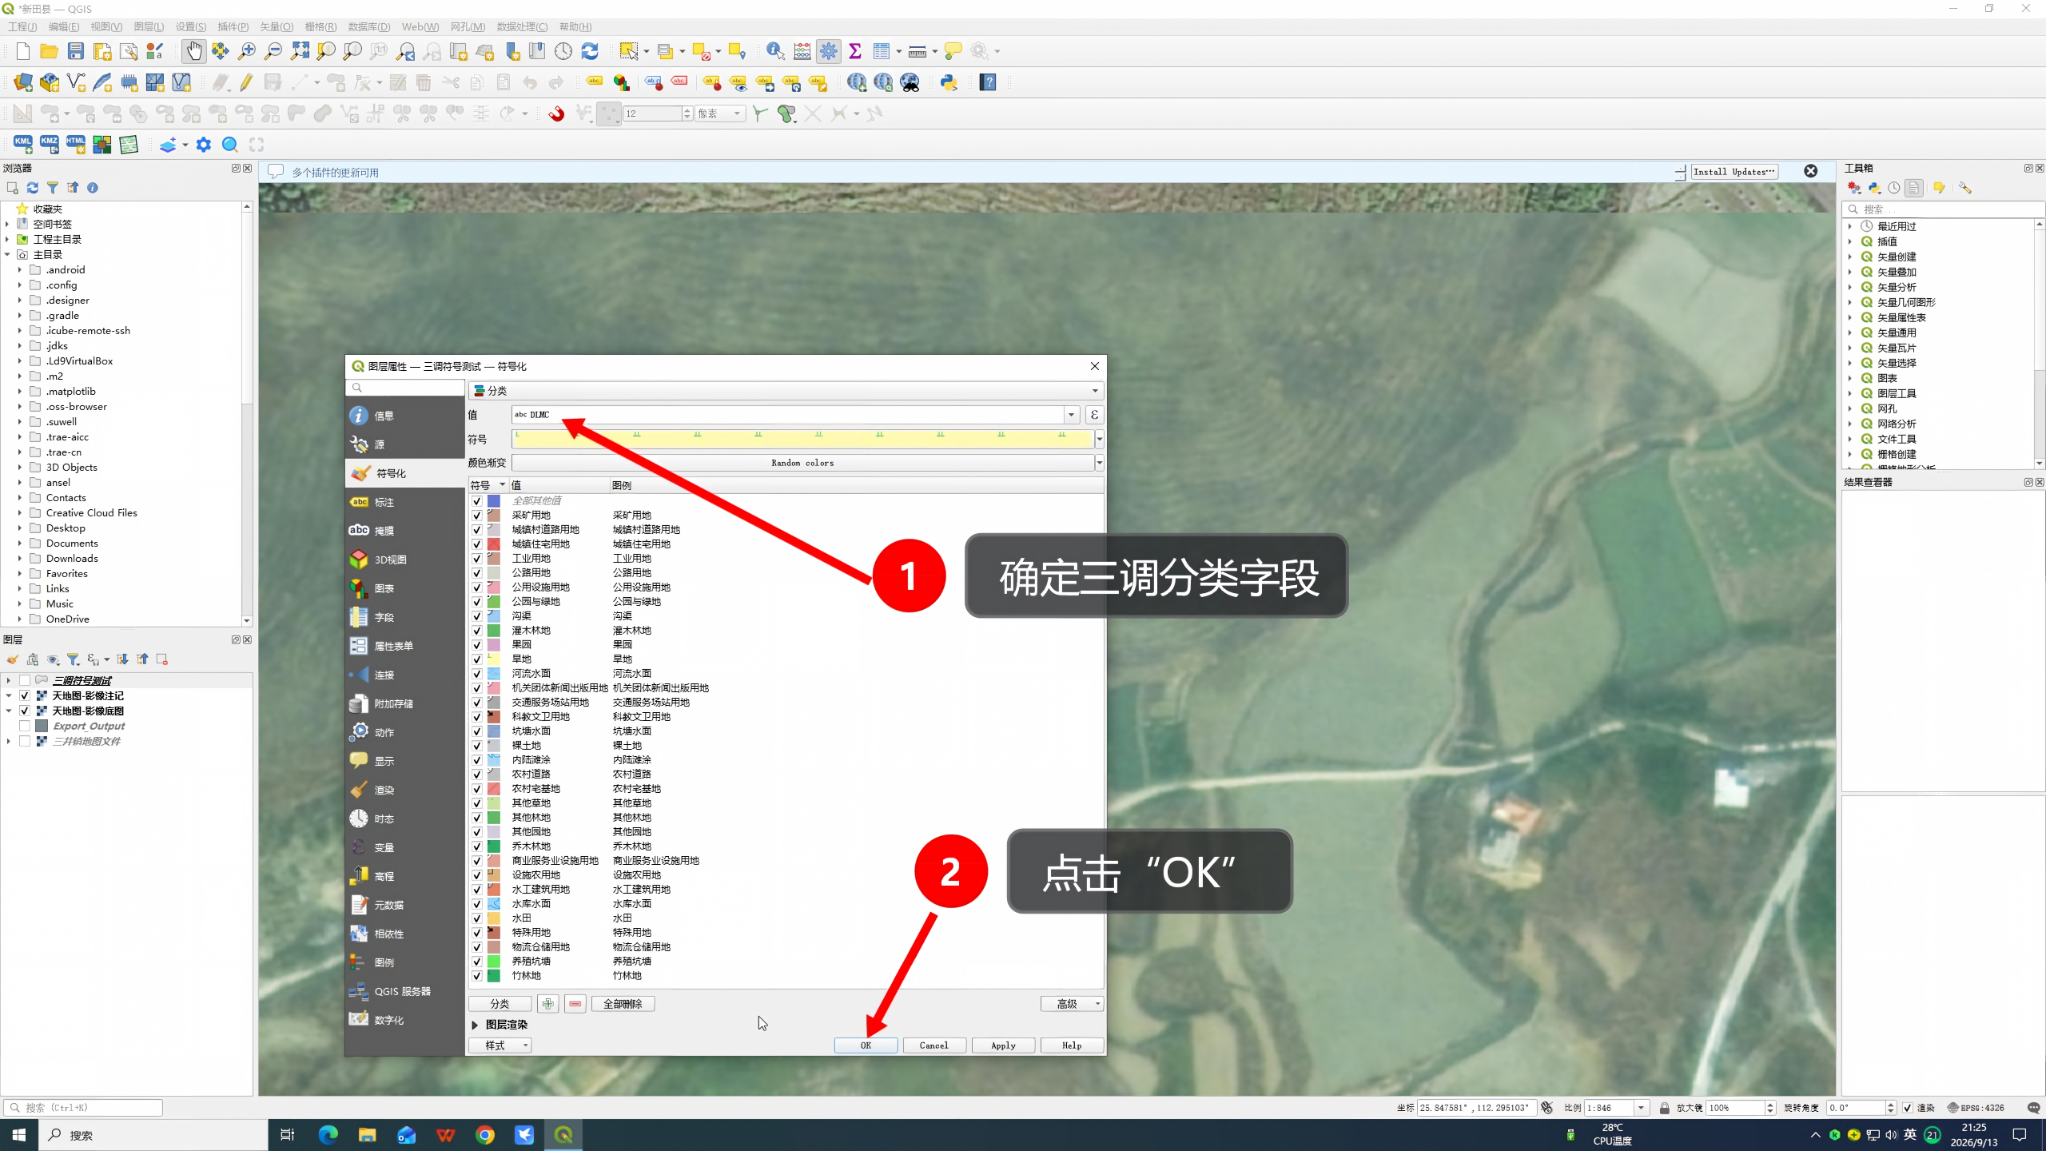2046x1151 pixels.
Task: Toggle the 渲染 render checkbox in status bar
Action: point(1907,1108)
